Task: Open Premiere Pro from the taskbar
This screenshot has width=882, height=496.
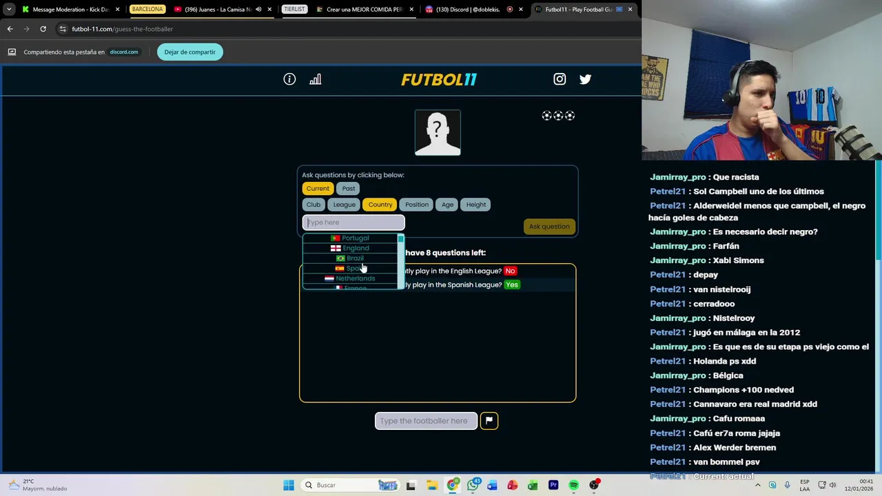Action: (553, 485)
